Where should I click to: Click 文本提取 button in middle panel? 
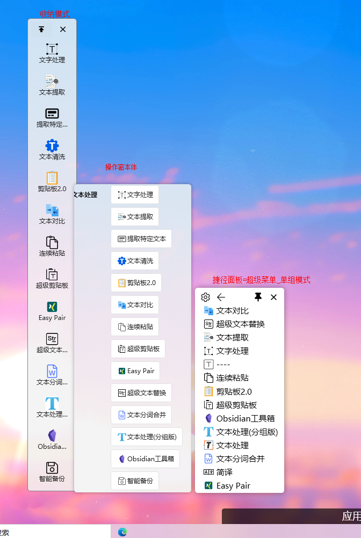(135, 216)
